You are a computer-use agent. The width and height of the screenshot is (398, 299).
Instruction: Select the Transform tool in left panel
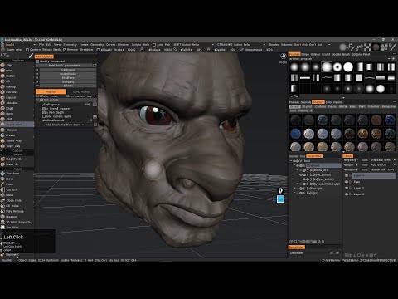[12, 174]
